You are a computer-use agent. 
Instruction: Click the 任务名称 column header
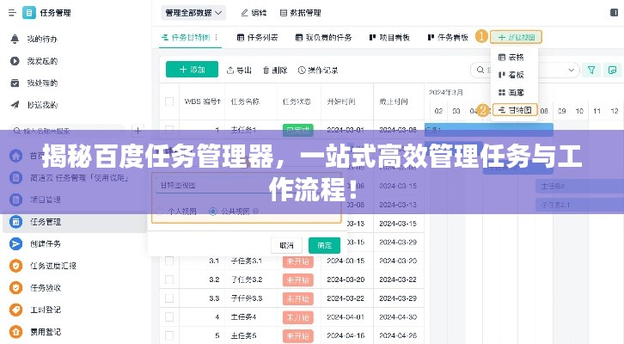pyautogui.click(x=245, y=101)
